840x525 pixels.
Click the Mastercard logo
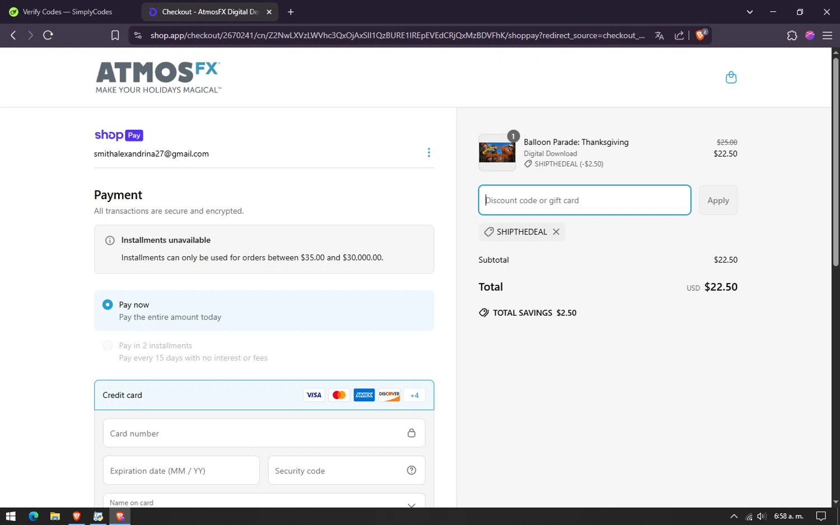coord(339,395)
